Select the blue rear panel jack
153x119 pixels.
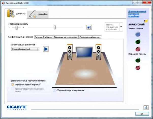138,34
